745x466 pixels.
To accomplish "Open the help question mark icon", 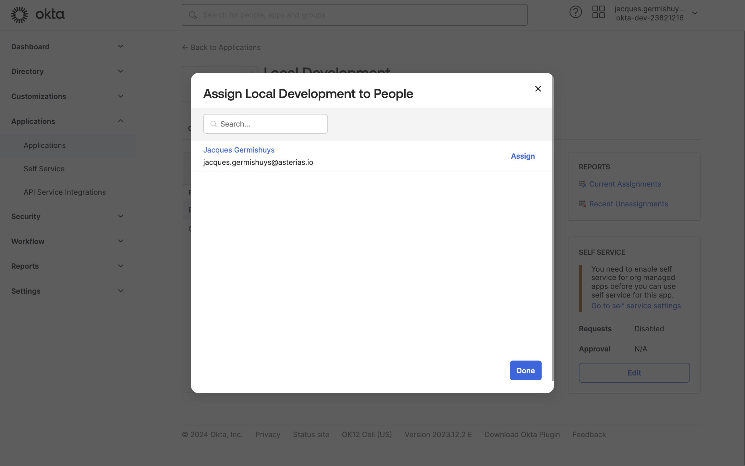I will 576,12.
